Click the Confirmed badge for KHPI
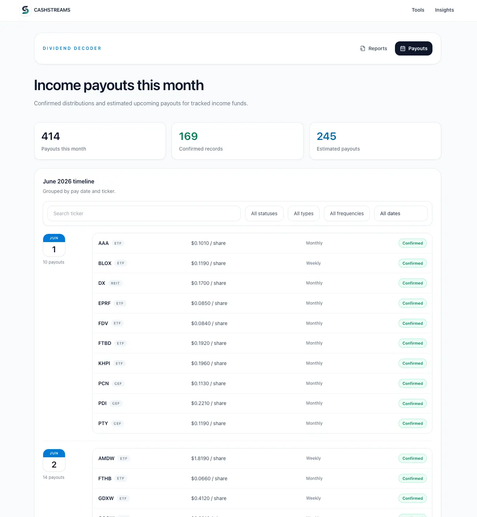 [x=412, y=363]
